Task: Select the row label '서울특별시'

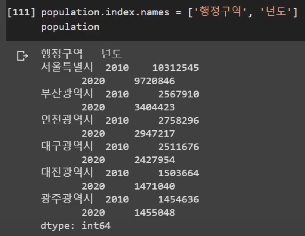Action: click(x=67, y=67)
